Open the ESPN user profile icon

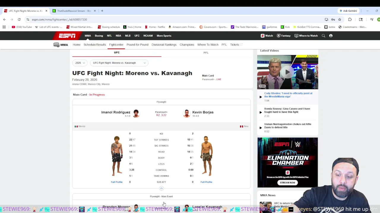coord(331,36)
